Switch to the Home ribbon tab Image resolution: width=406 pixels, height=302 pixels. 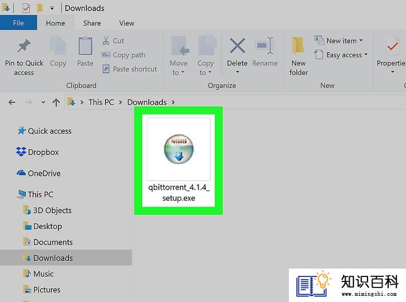(55, 23)
